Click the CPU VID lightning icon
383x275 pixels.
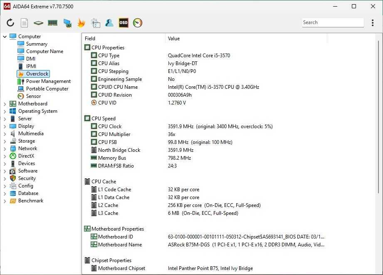pyautogui.click(x=94, y=103)
